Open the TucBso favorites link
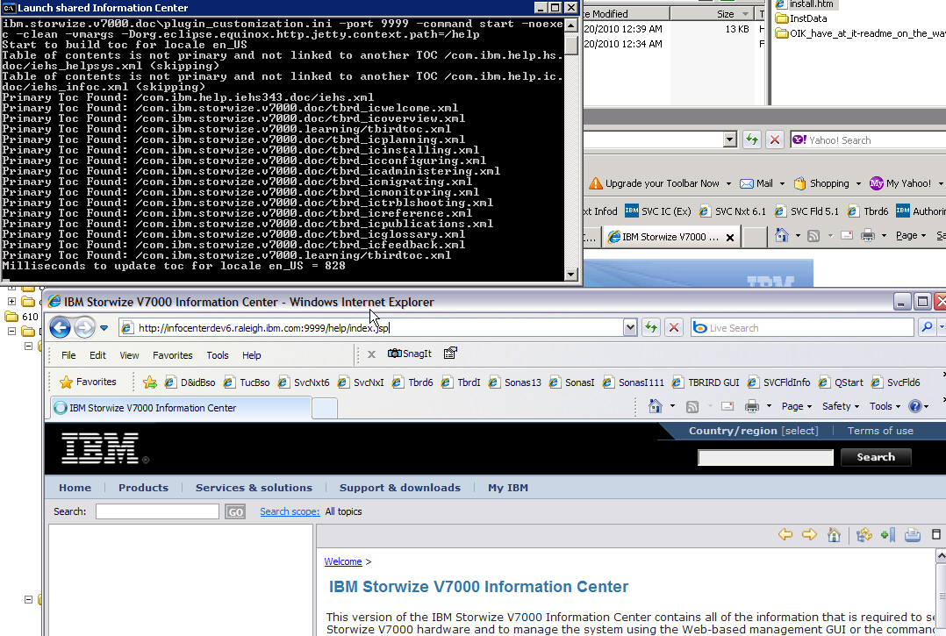This screenshot has height=636, width=946. pos(247,382)
